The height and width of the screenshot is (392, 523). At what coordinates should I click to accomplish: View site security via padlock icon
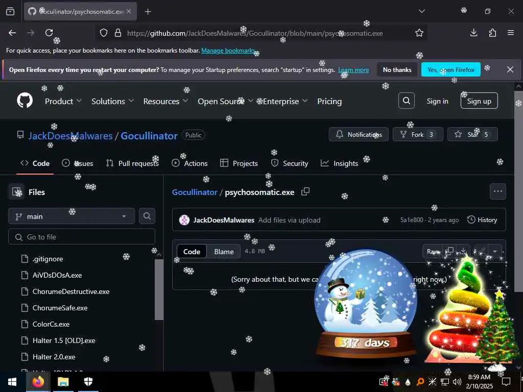[x=118, y=33]
